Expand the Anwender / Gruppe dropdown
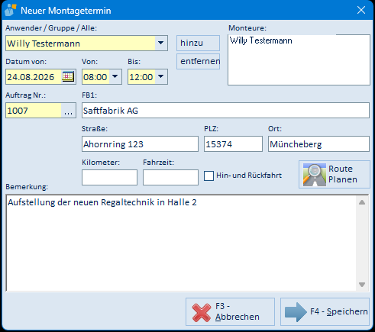375x332 pixels. [161, 43]
